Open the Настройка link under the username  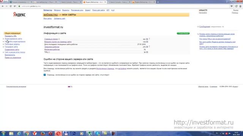203,13
